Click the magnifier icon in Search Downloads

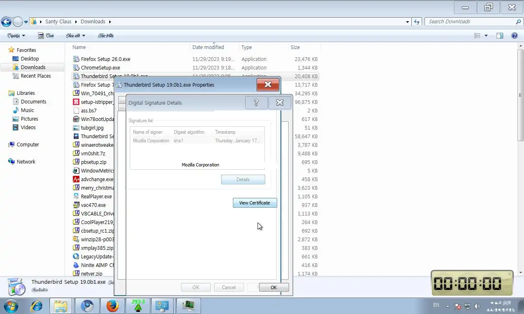pos(518,22)
